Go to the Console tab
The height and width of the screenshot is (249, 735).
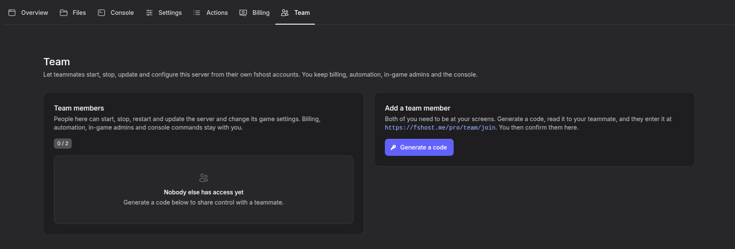coord(116,13)
